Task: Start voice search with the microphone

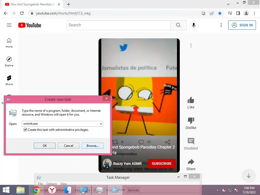Action: pyautogui.click(x=193, y=25)
